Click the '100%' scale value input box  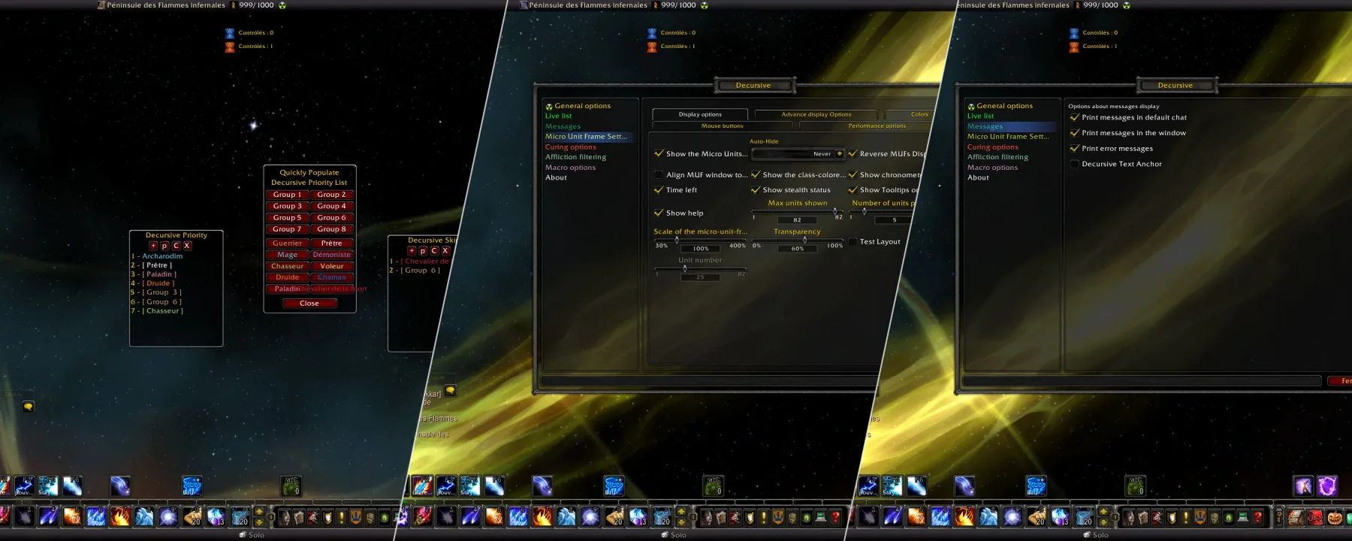coord(700,248)
